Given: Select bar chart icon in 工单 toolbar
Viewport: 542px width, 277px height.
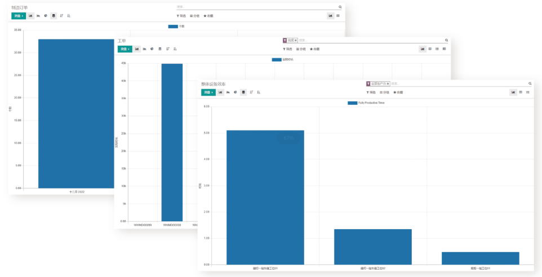Looking at the screenshot, I should pyautogui.click(x=137, y=49).
